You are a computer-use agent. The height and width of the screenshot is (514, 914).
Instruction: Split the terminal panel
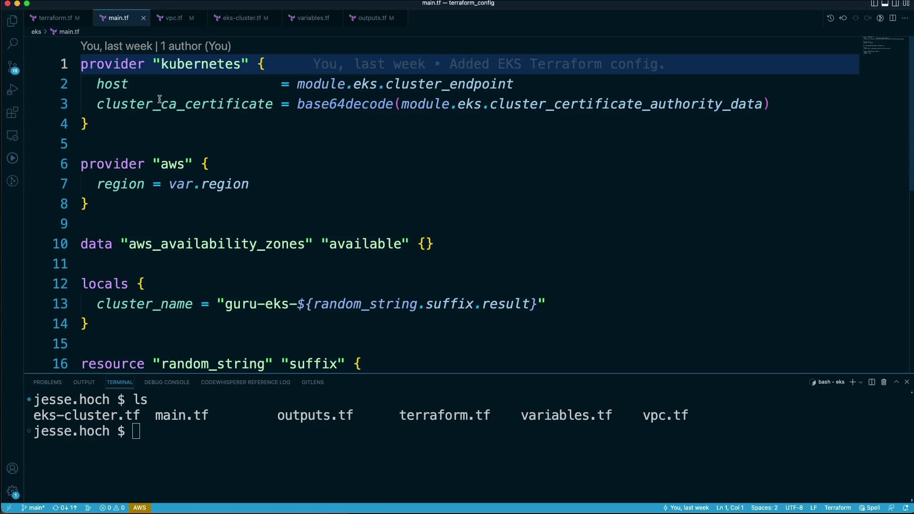click(872, 382)
